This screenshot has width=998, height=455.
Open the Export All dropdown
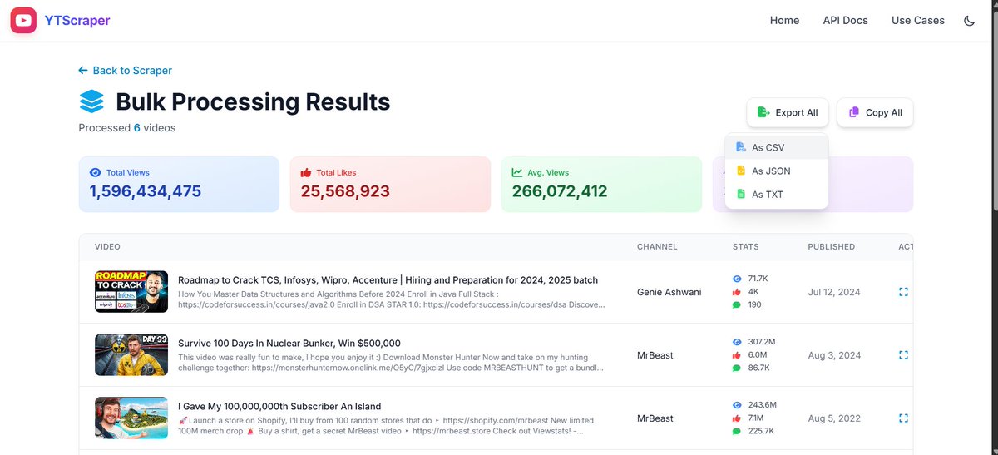(788, 112)
